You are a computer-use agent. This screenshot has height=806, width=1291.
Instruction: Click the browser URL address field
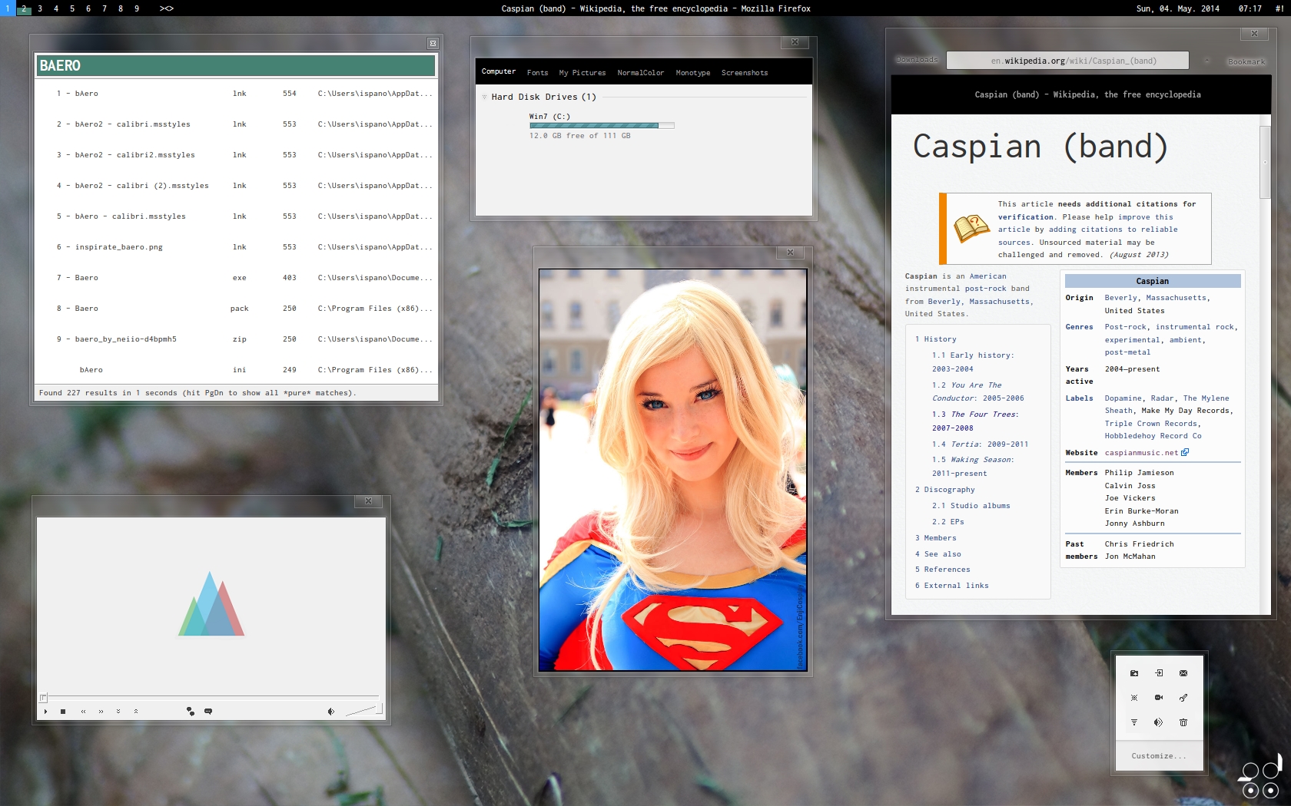tap(1067, 61)
